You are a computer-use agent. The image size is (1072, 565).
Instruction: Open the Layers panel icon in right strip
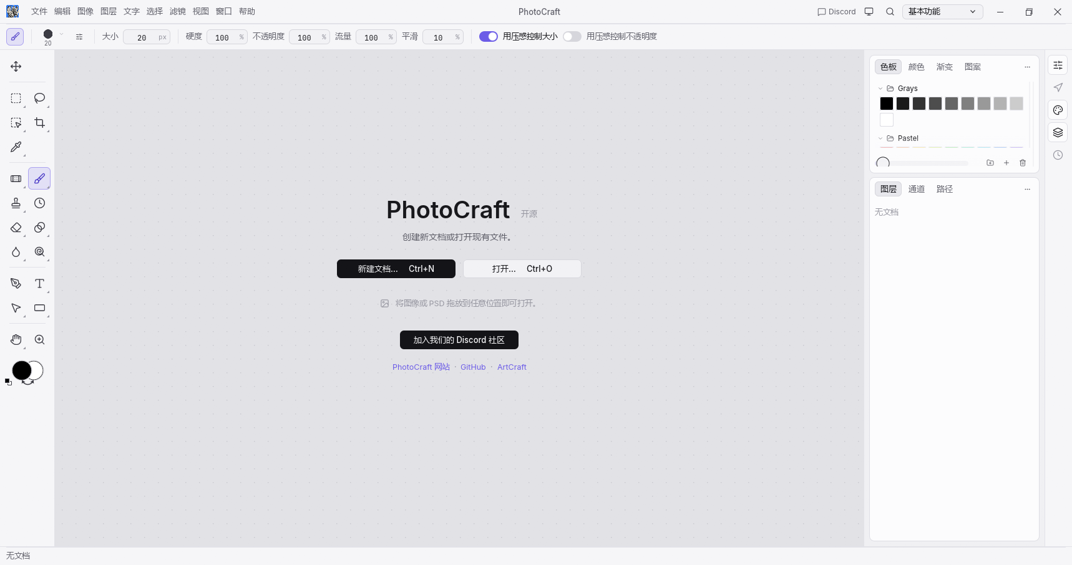click(1058, 132)
